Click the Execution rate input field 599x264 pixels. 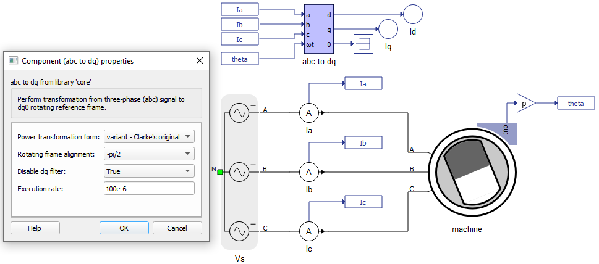149,188
